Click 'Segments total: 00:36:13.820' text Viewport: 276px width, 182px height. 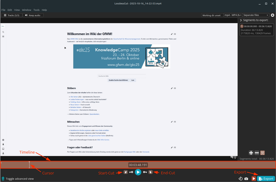[257, 159]
